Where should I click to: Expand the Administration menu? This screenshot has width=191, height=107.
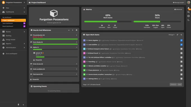tap(24, 47)
